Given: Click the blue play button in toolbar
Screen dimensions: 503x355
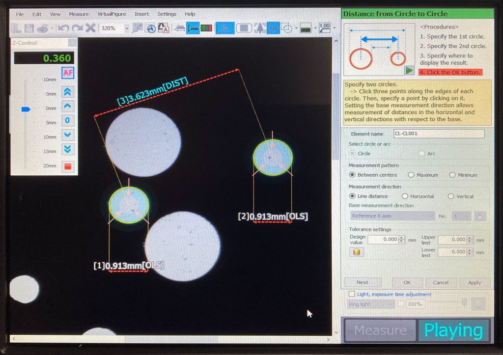Looking at the screenshot, I should (x=225, y=28).
